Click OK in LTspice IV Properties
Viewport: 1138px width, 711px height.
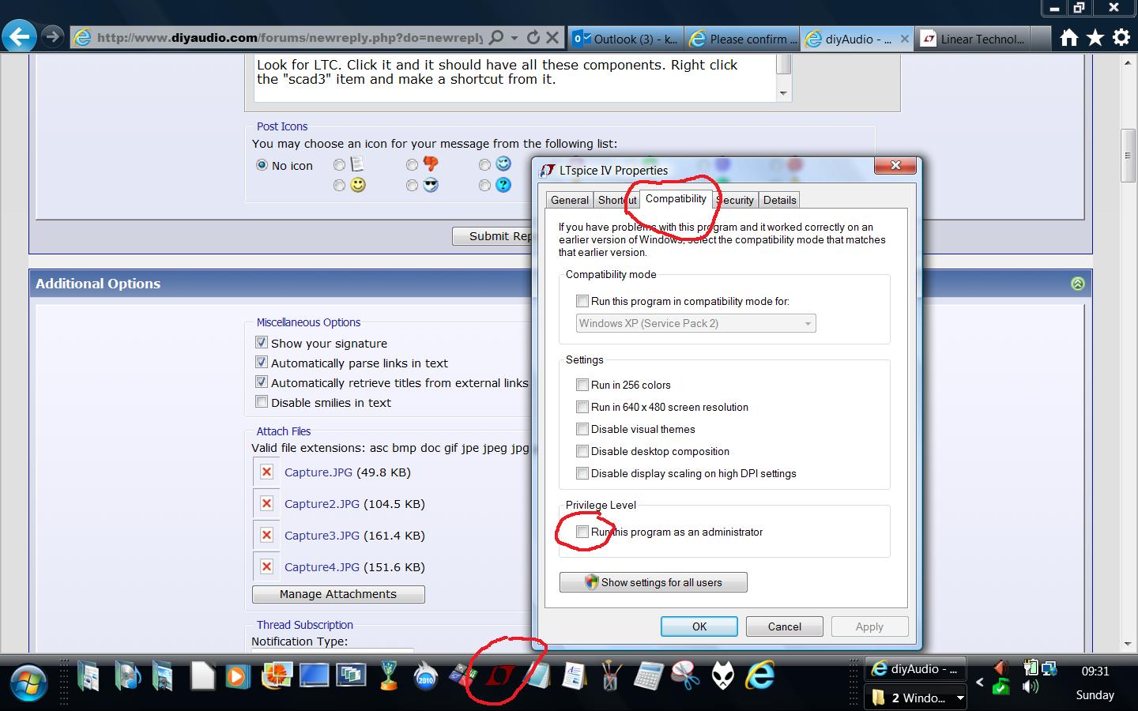pyautogui.click(x=699, y=626)
